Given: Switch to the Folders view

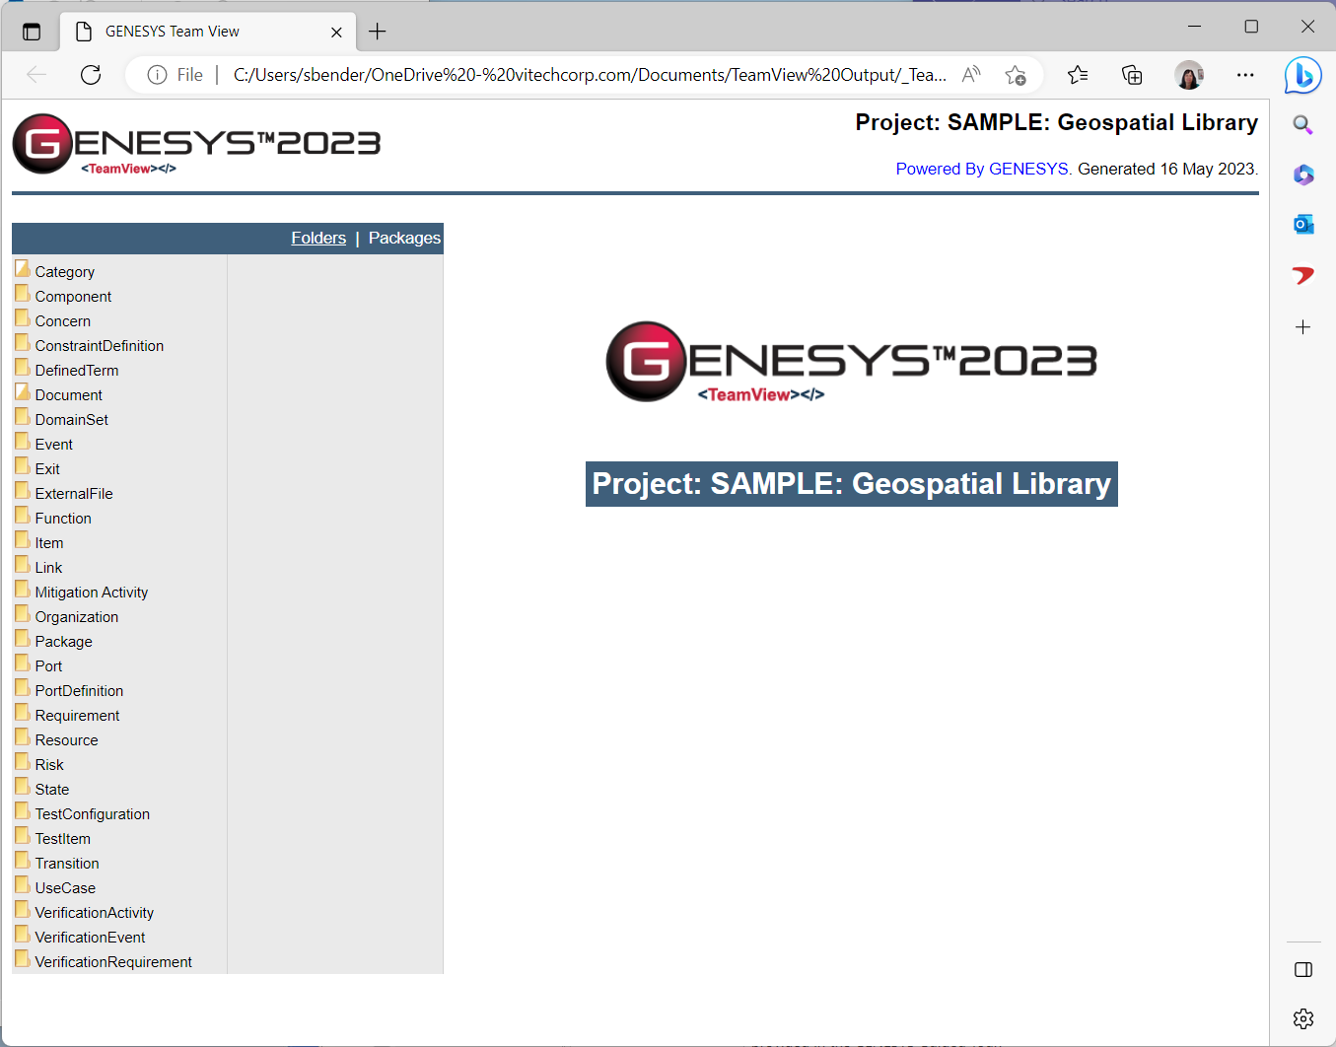Looking at the screenshot, I should pyautogui.click(x=318, y=238).
